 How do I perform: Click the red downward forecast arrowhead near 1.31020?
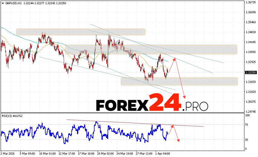[184, 97]
